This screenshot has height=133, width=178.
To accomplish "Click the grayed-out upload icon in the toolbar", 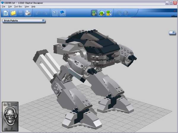I will point(119,13).
